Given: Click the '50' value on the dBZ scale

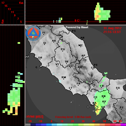Looking at the screenshot, I should (x=104, y=121).
